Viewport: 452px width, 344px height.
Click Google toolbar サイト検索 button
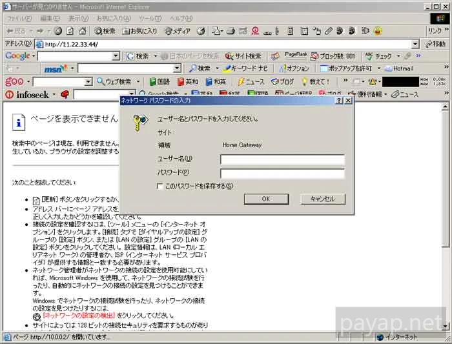(x=243, y=56)
